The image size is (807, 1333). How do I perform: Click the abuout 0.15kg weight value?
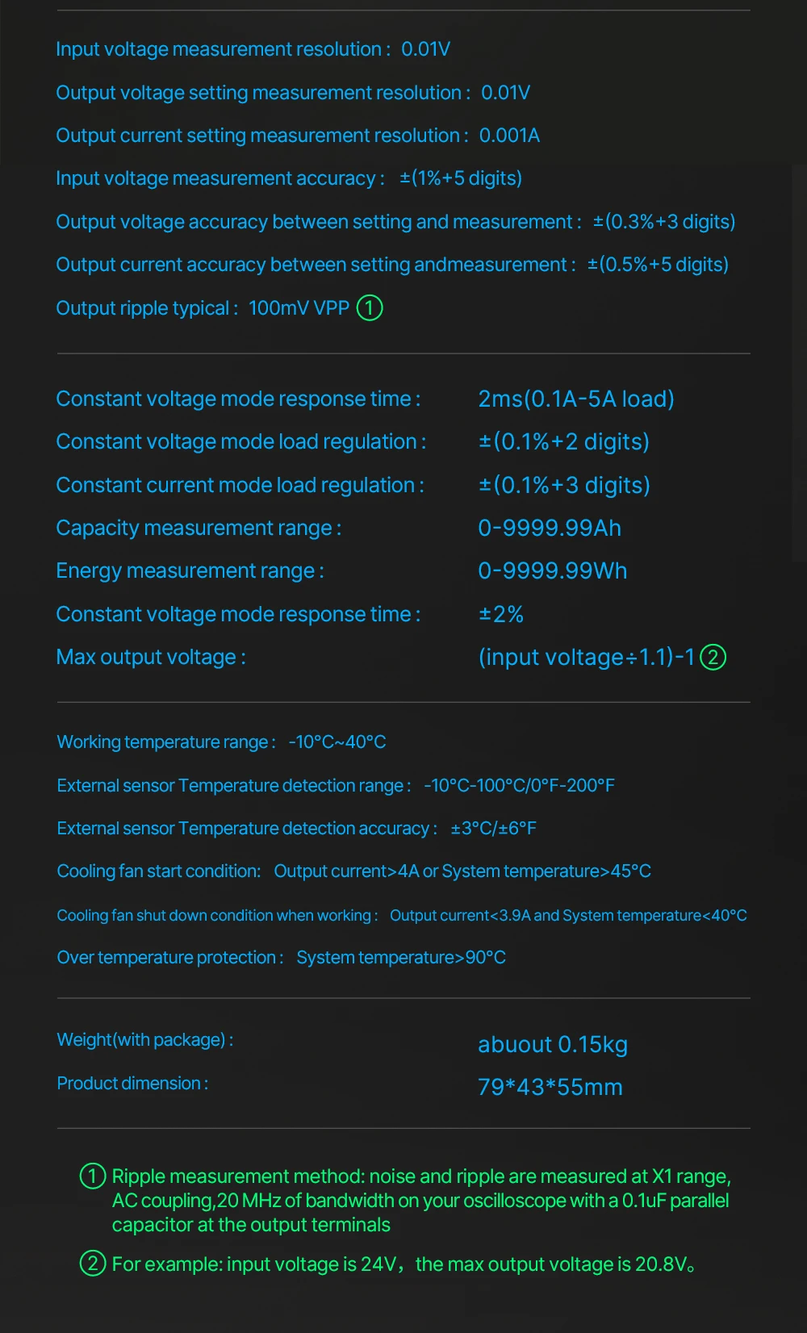[x=553, y=1044]
